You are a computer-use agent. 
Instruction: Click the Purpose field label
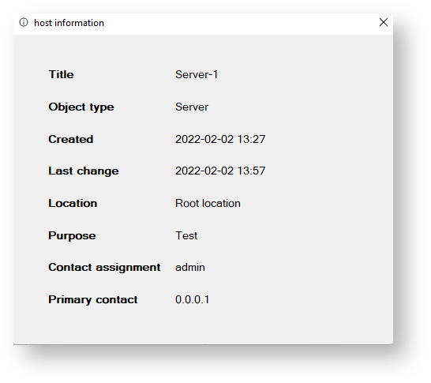click(72, 236)
